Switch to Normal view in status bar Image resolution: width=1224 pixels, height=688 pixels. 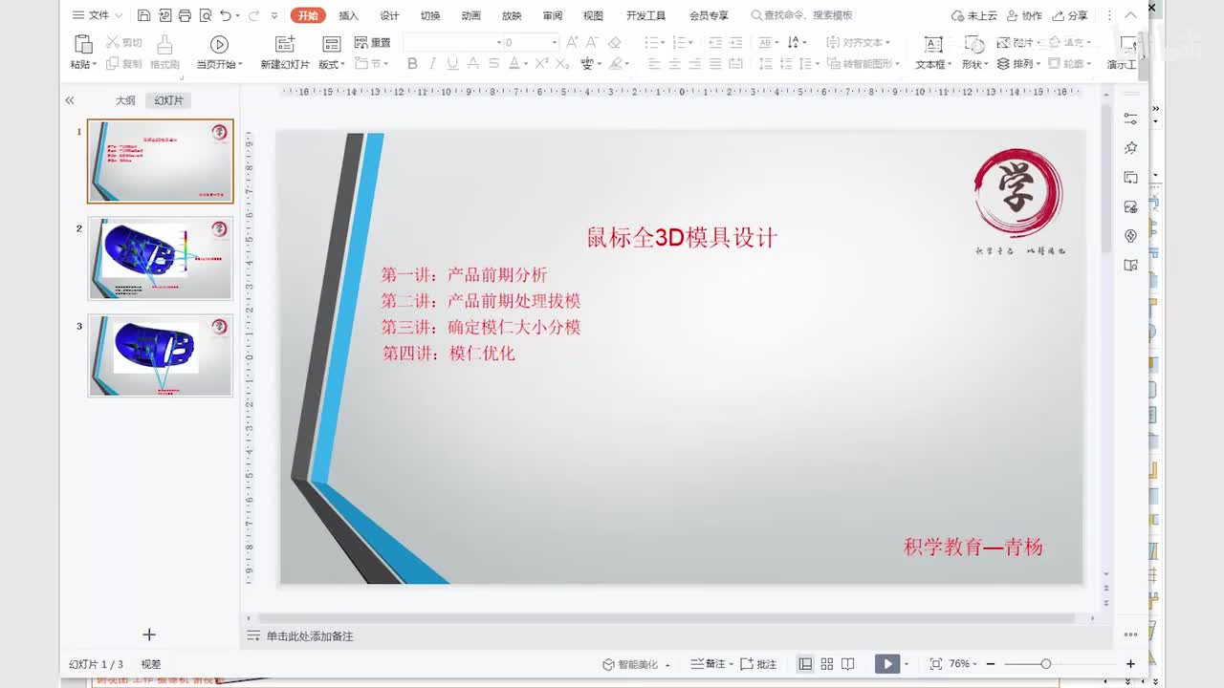[805, 664]
